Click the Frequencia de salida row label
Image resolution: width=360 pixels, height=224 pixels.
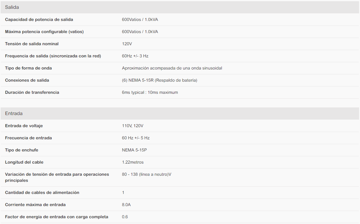click(x=53, y=56)
